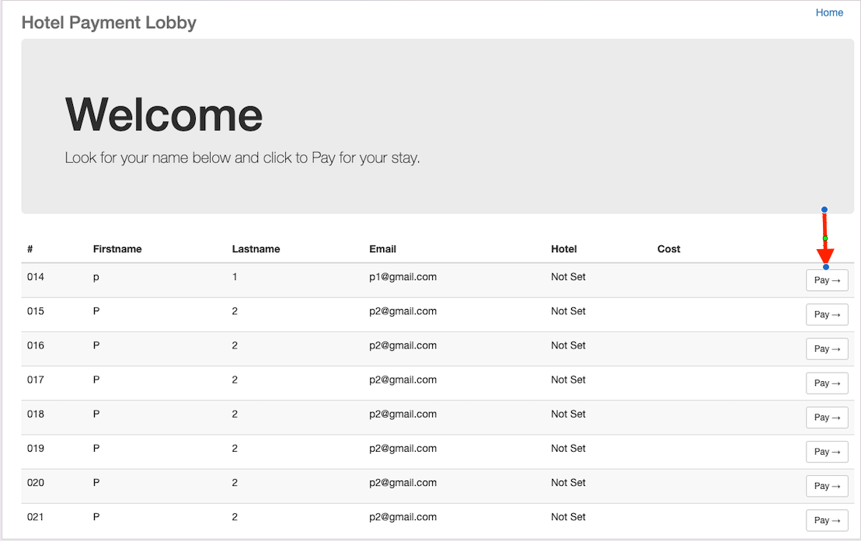Click the Hotel column header
Viewport: 861px width, 541px height.
click(x=563, y=249)
